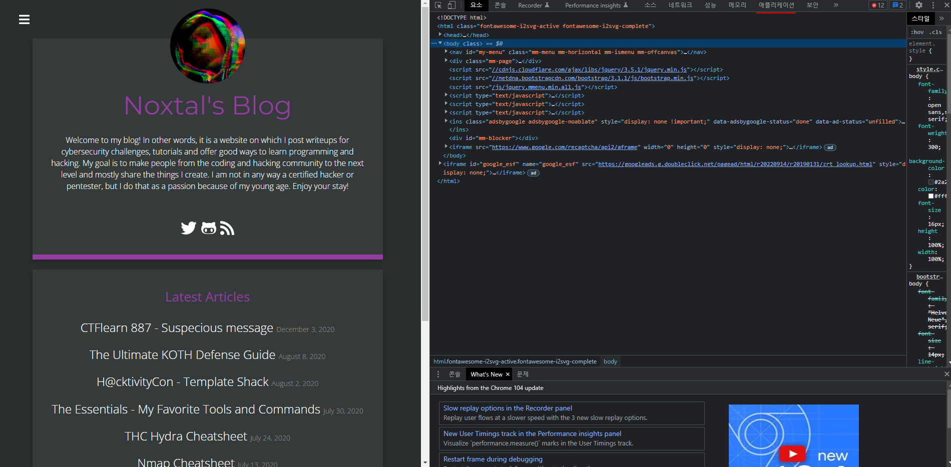Open the 애플리케이션 tab
This screenshot has height=467, width=951.
point(776,5)
